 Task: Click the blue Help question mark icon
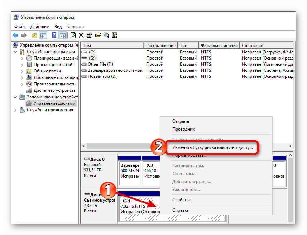(x=54, y=35)
